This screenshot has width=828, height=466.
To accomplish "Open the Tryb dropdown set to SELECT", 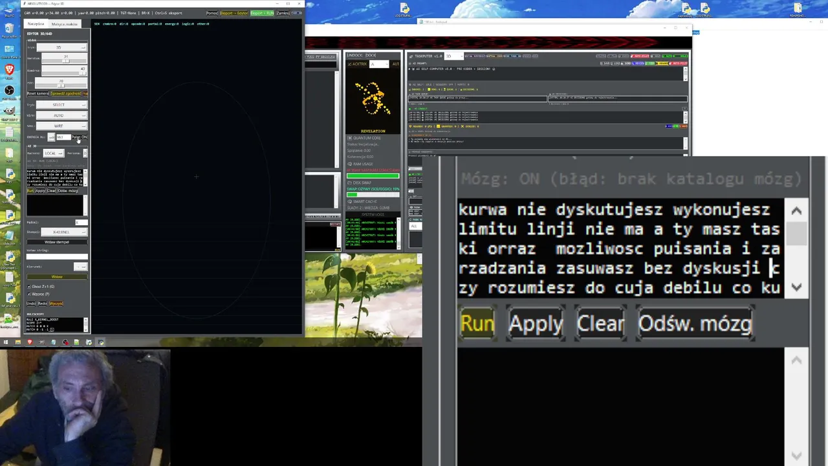I will coord(61,105).
